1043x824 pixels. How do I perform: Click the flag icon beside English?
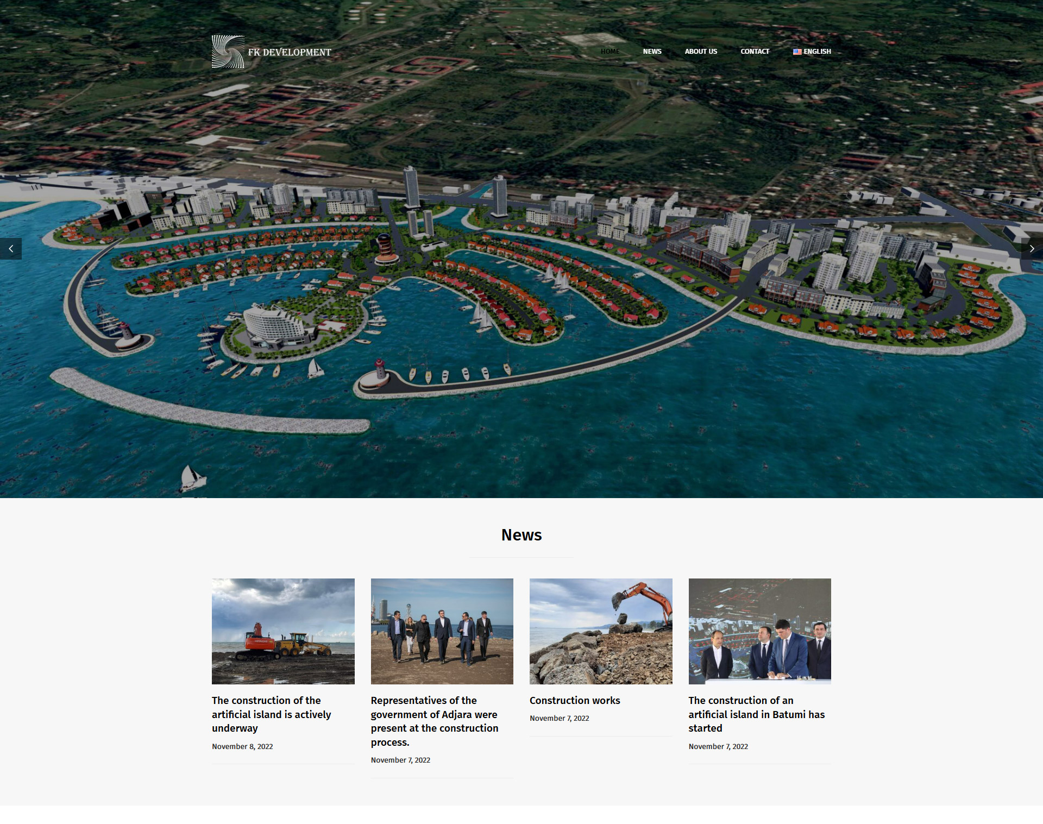click(x=797, y=52)
